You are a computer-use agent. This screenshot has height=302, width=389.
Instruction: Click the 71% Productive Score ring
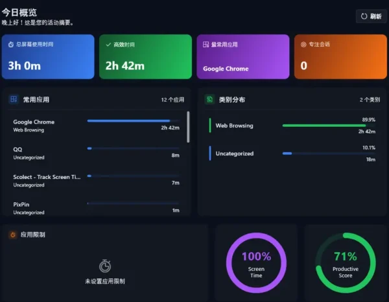point(346,263)
